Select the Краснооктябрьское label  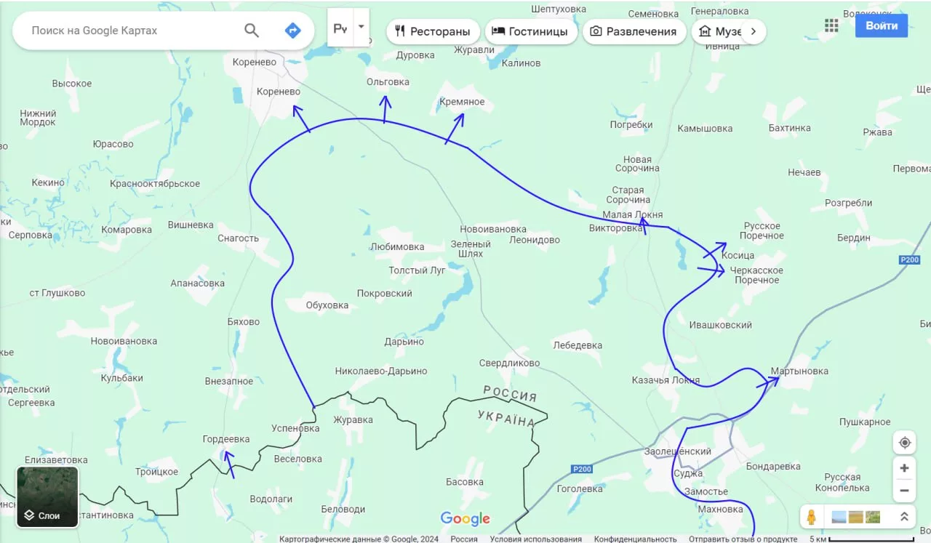(155, 184)
